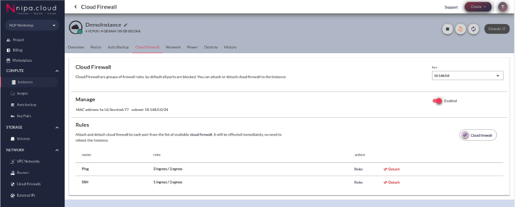Open the user avatar T menu
This screenshot has width=515, height=207.
[x=502, y=6]
